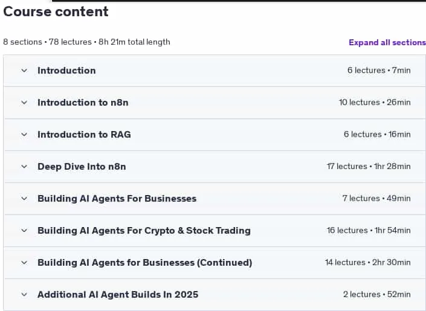Expand Introduction to n8n chevron
The height and width of the screenshot is (311, 426).
click(24, 103)
